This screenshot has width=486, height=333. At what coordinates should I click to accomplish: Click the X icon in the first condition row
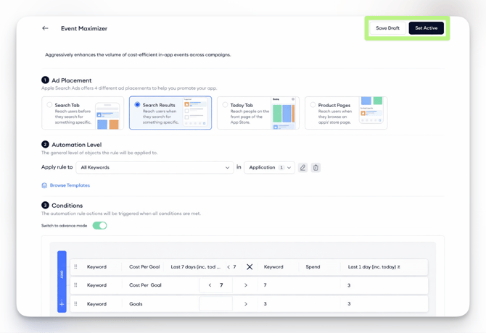[x=250, y=267]
